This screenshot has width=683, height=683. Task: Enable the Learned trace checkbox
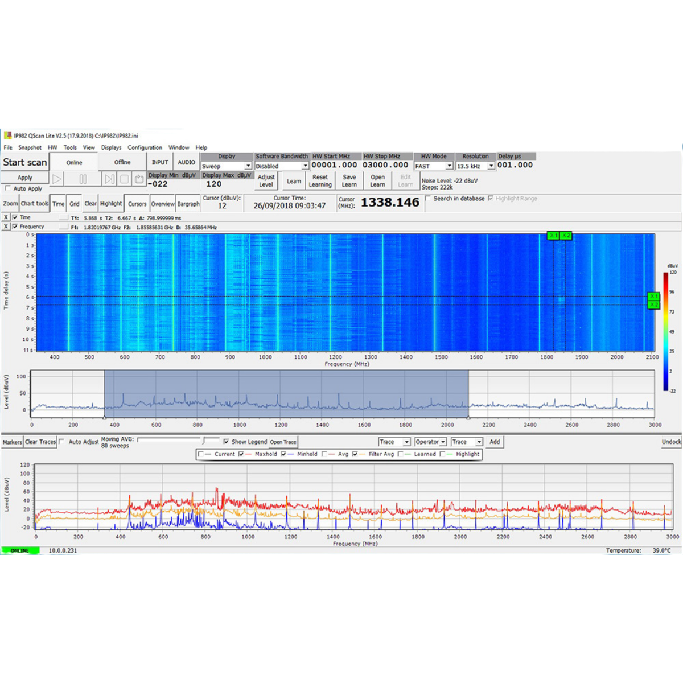pos(401,454)
